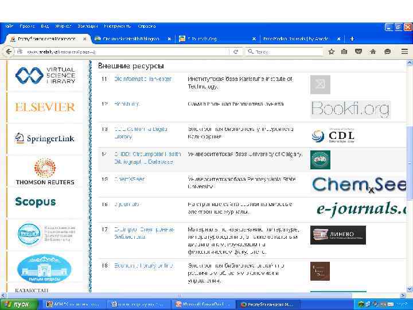Open the Закладки menu

point(88,26)
